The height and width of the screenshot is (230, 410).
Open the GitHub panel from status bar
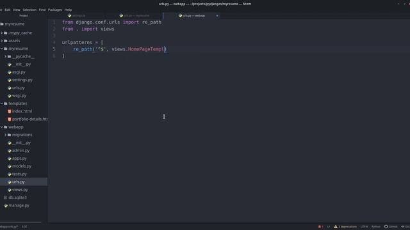coord(391,227)
